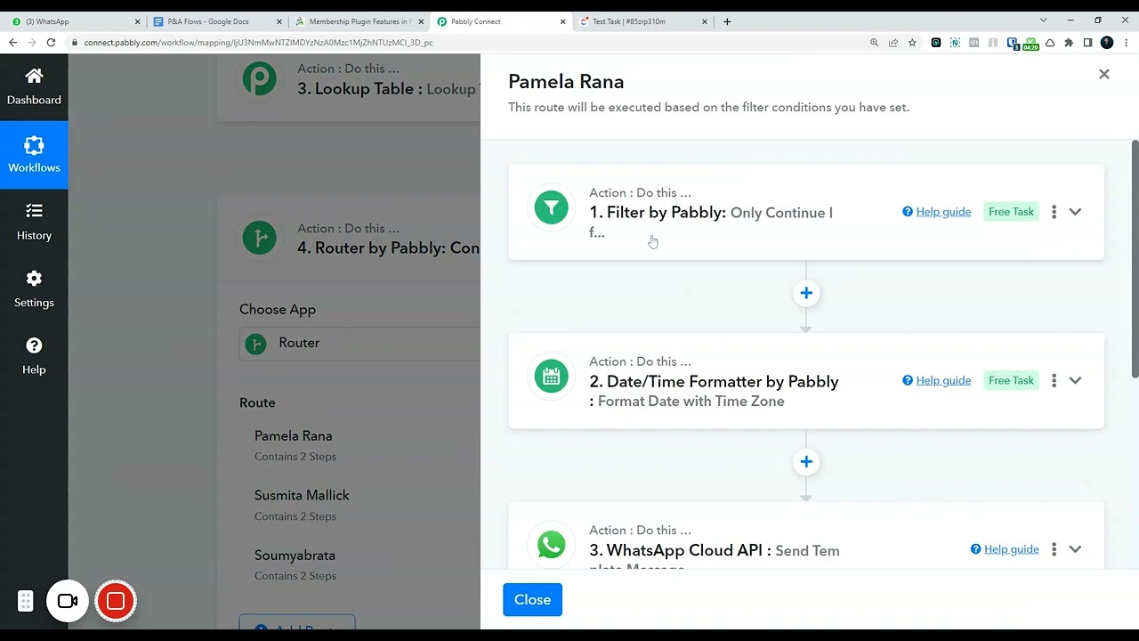Close the WhatsApp browser tab
The image size is (1139, 641).
(x=137, y=21)
